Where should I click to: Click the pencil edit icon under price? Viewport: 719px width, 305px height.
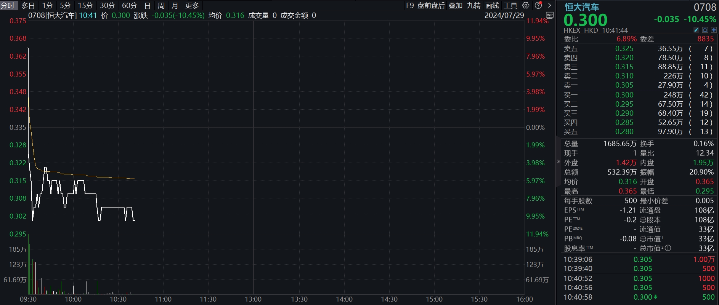[696, 30]
